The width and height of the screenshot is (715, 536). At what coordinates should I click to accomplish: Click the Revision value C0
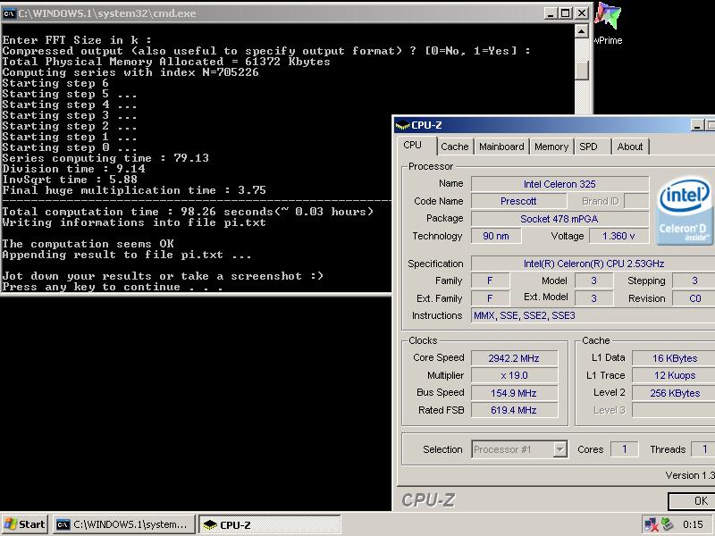click(x=694, y=298)
